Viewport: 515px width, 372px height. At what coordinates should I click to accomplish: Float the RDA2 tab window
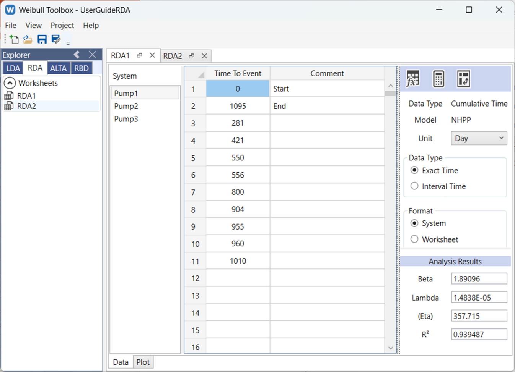click(x=192, y=56)
